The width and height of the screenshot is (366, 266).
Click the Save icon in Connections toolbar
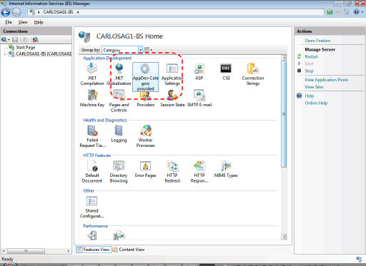[x=15, y=40]
